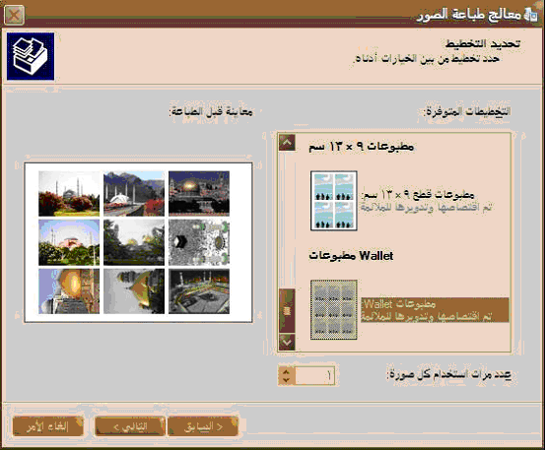Click the black-and-white Kaaba preview thumbnail
The width and height of the screenshot is (545, 450).
click(x=199, y=242)
